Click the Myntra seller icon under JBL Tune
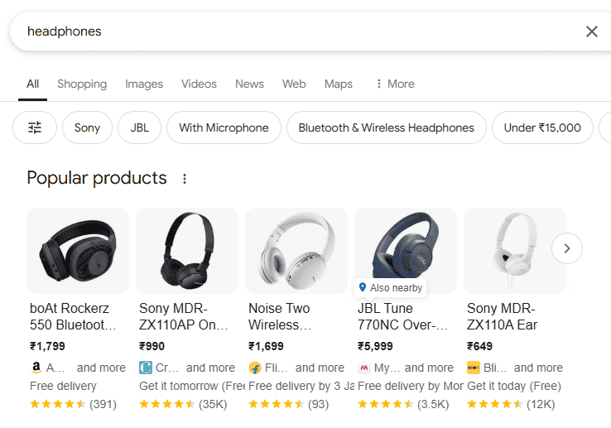The image size is (611, 428). pos(364,368)
